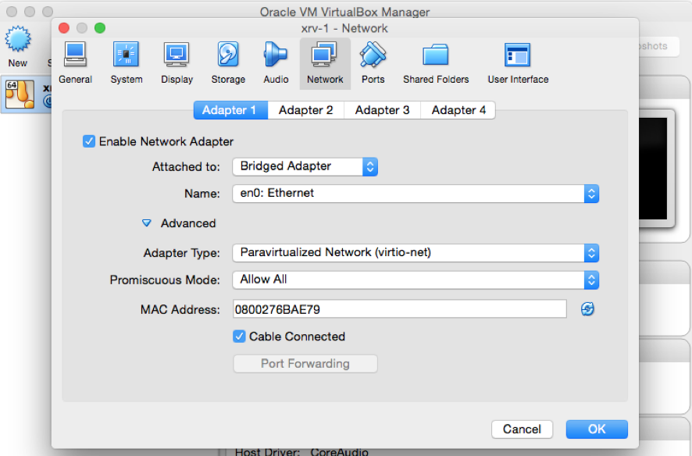Click Cancel to discard changes
Image resolution: width=692 pixels, height=456 pixels.
click(522, 429)
